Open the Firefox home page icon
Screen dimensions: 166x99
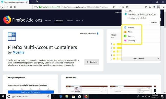15,7
